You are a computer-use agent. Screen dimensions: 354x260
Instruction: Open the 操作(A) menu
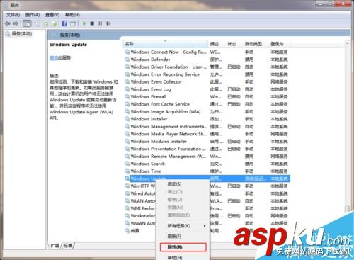click(x=33, y=15)
